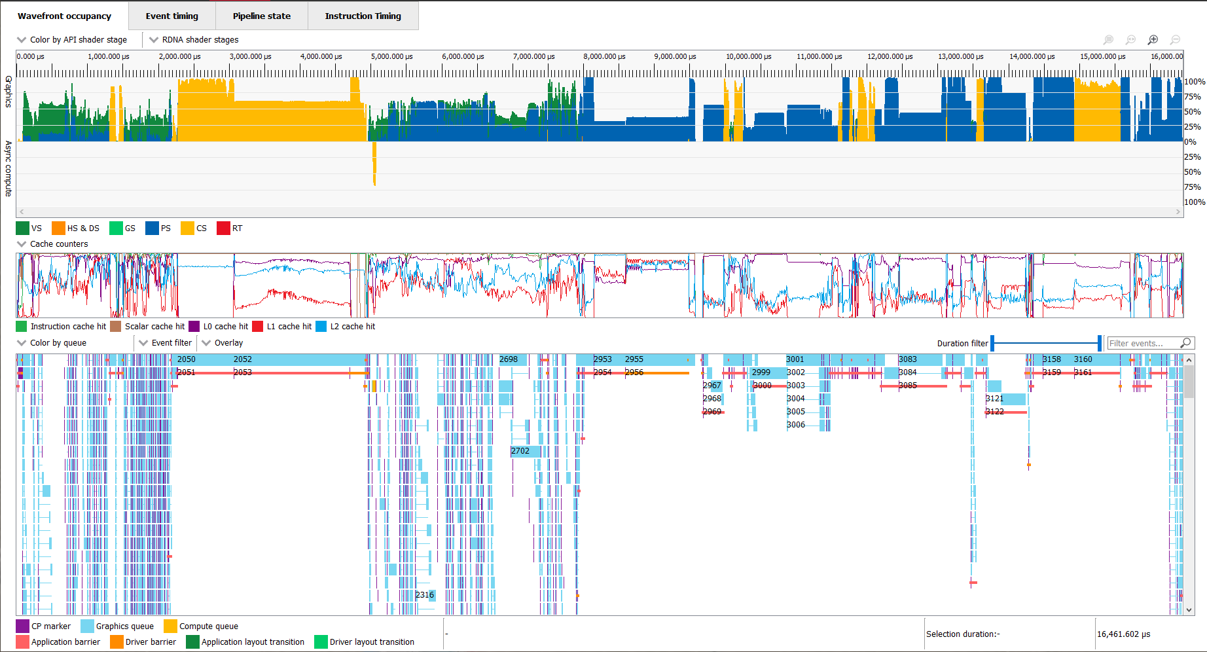Click the zoom out magnifier icon

click(x=1175, y=40)
